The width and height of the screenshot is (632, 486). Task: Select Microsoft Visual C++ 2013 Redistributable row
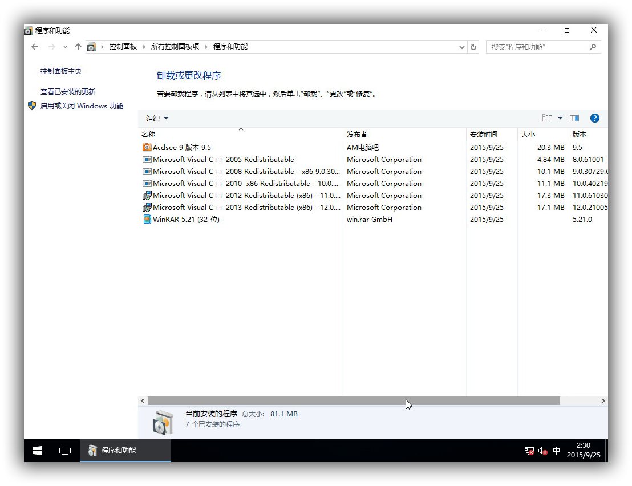click(373, 207)
